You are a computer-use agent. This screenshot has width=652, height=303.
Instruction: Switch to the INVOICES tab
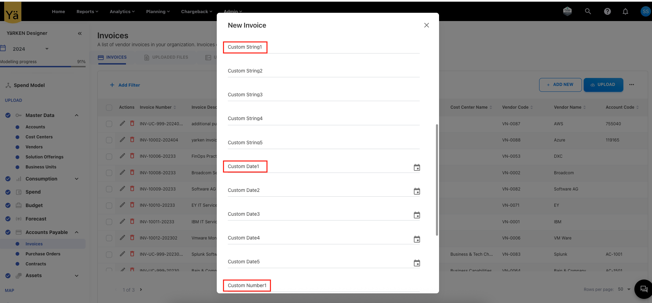pyautogui.click(x=112, y=57)
